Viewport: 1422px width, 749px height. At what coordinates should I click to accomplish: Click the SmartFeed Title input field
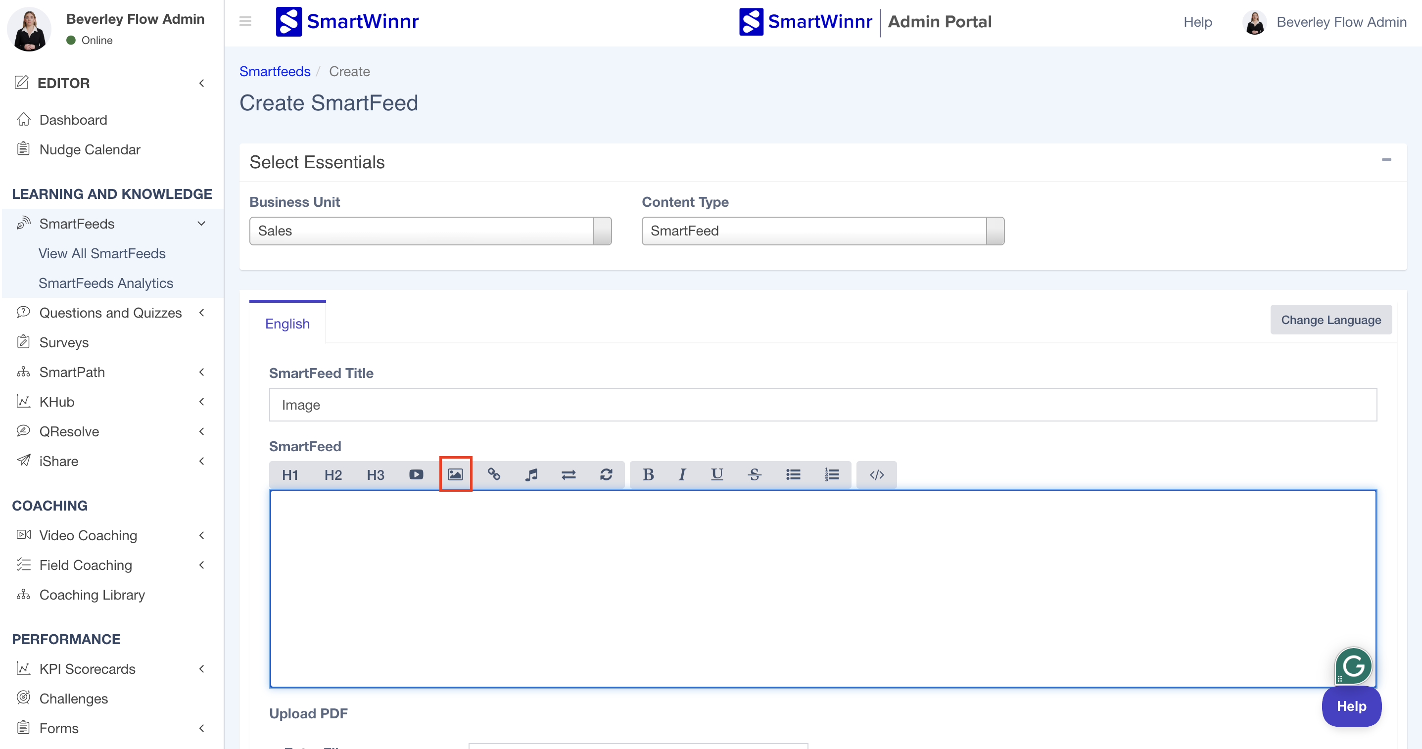[822, 405]
